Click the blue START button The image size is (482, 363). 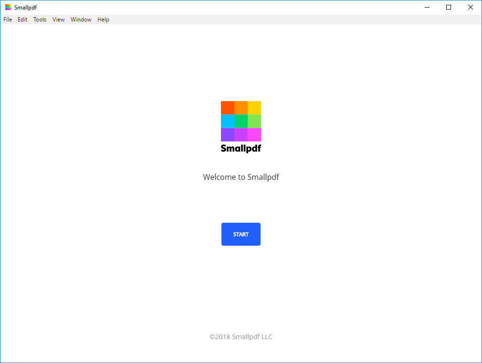(241, 234)
